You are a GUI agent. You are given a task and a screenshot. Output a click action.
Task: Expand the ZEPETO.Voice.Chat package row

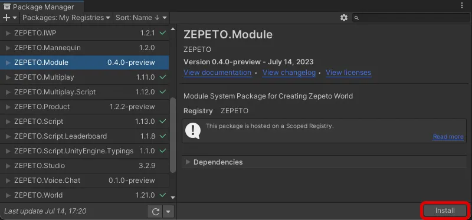8,180
